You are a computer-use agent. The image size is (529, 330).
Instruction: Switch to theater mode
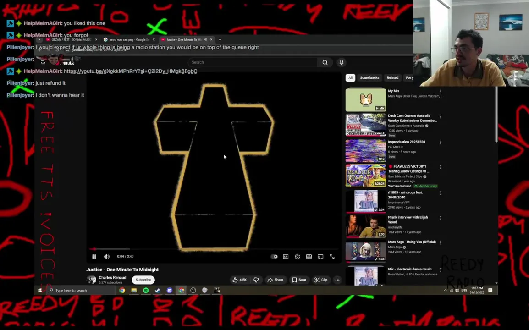pos(309,257)
